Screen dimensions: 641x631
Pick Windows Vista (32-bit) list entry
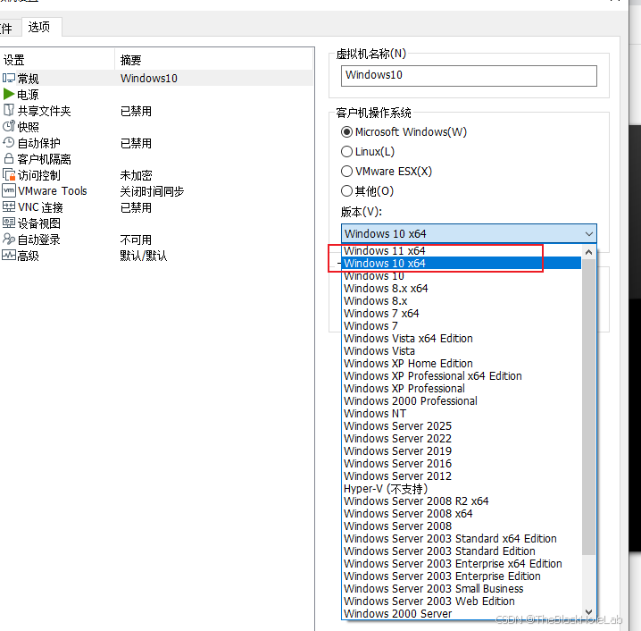pos(462,351)
